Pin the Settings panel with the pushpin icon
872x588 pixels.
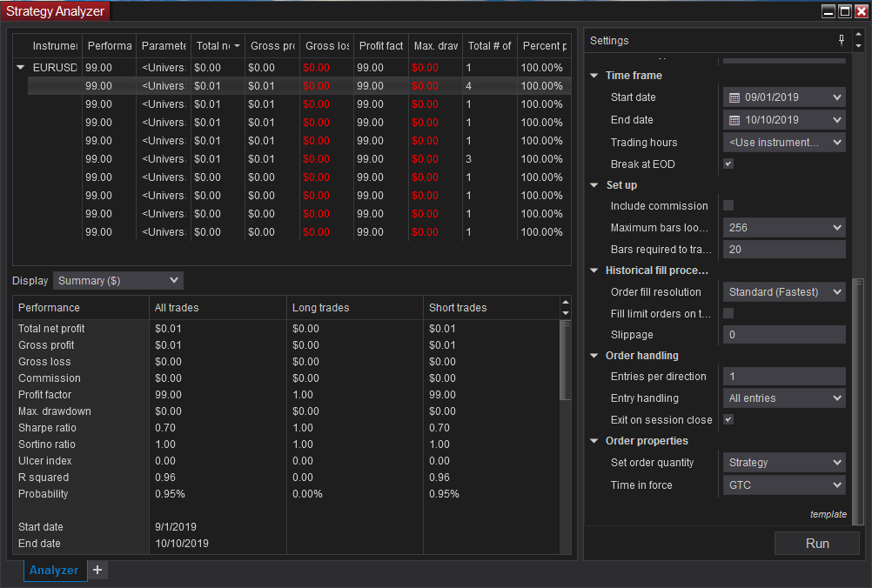tap(841, 40)
